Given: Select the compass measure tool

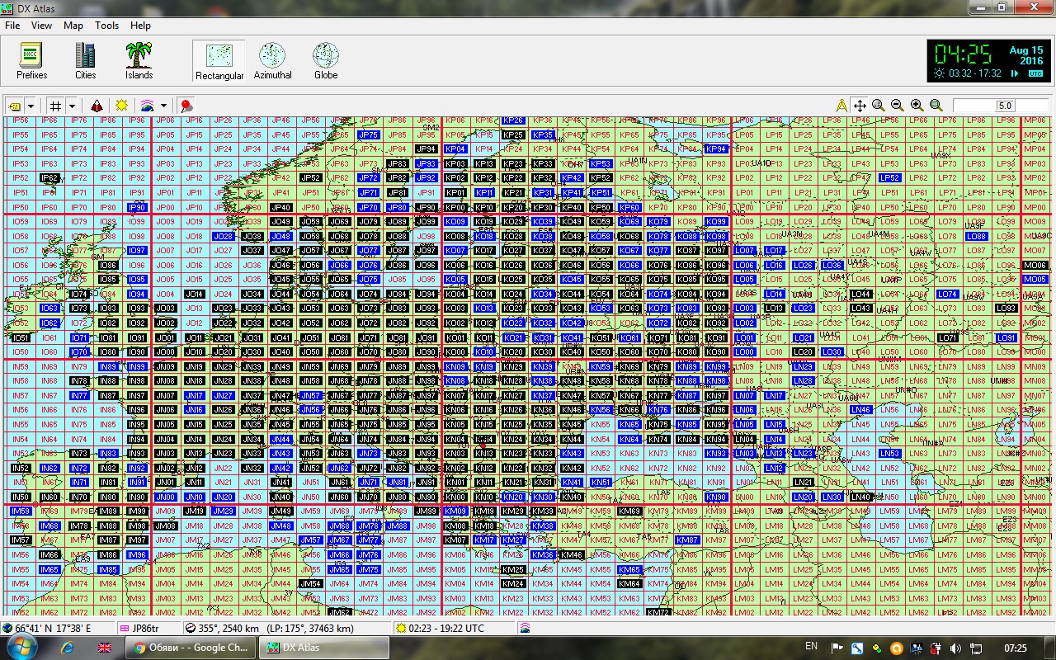Looking at the screenshot, I should tap(841, 106).
